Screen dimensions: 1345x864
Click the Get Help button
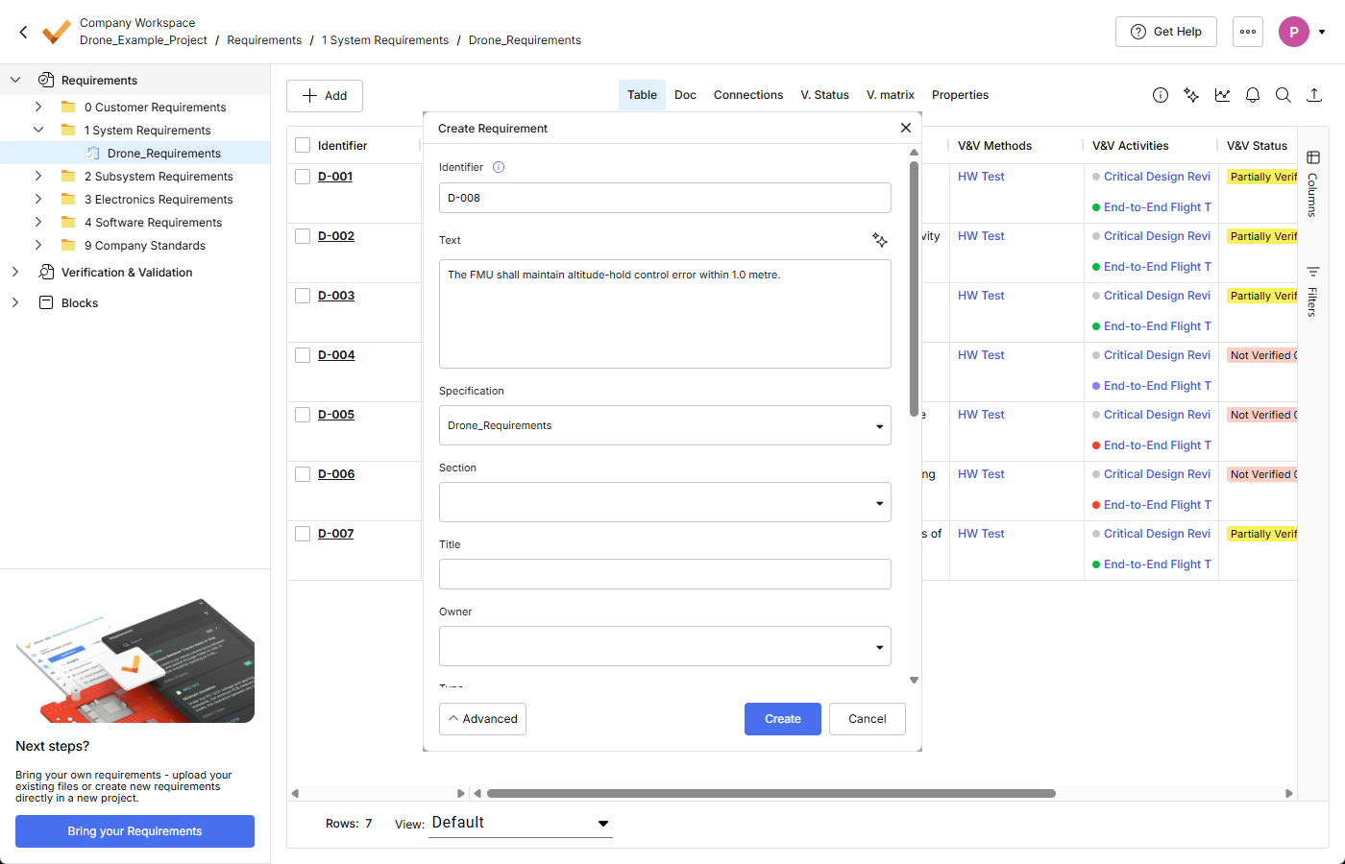1166,32
